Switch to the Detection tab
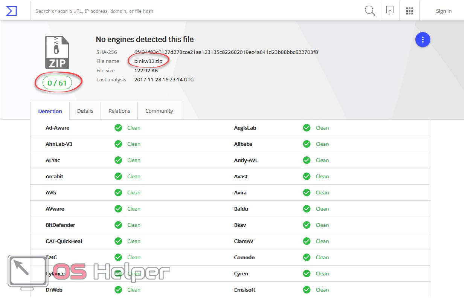 [x=50, y=111]
